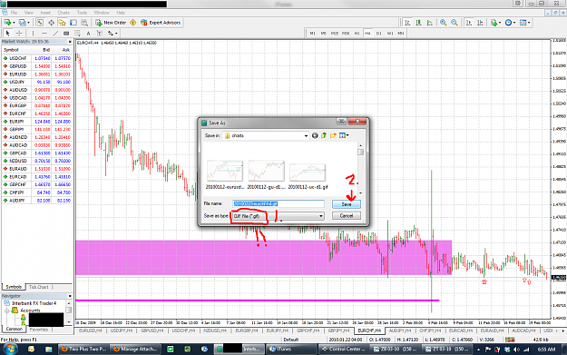This screenshot has height=355, width=567.
Task: Click the Back arrow icon in Save As
Action: [315, 135]
